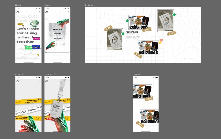Select the Contact 01 frame label
The image size is (221, 139).
[21, 75]
